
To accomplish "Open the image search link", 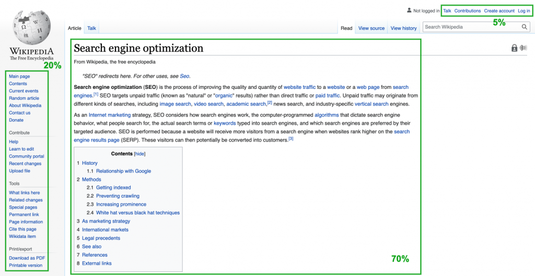I will 176,104.
